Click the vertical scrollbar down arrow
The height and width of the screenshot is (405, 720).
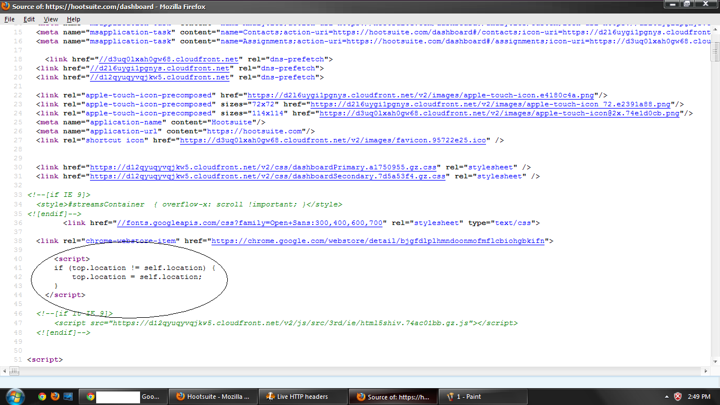(715, 361)
